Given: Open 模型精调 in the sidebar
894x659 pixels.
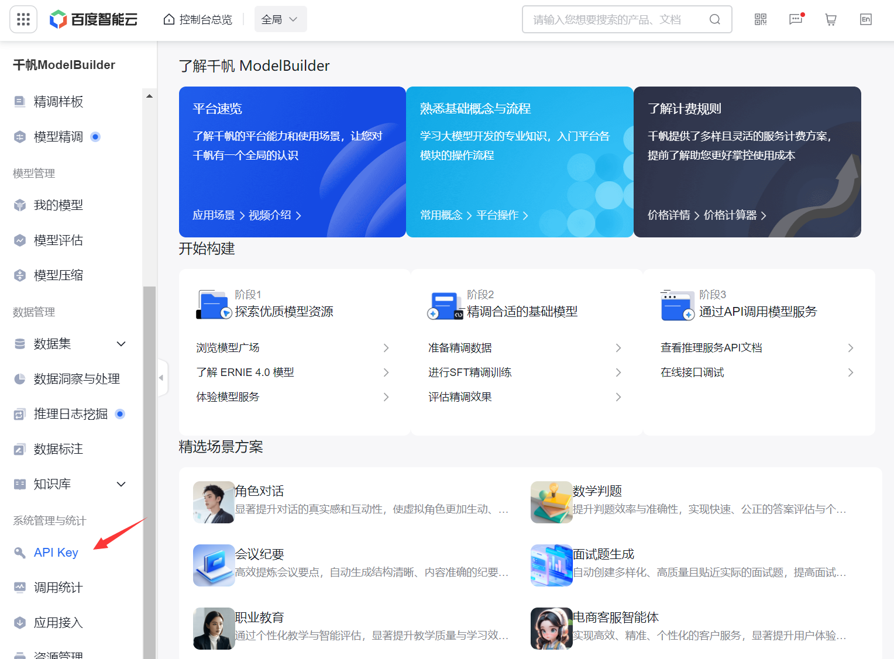Looking at the screenshot, I should [59, 137].
